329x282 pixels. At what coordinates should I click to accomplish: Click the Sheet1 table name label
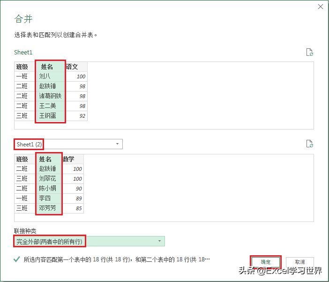point(23,53)
